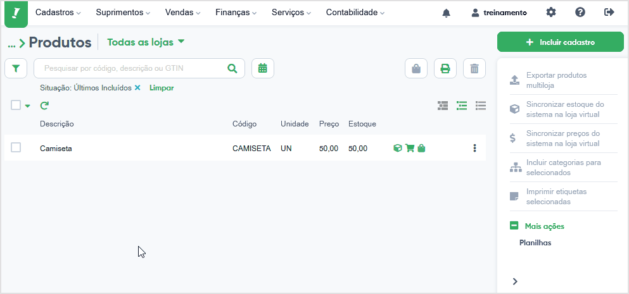Open the Todas as lojas dropdown
The image size is (629, 294).
(146, 42)
